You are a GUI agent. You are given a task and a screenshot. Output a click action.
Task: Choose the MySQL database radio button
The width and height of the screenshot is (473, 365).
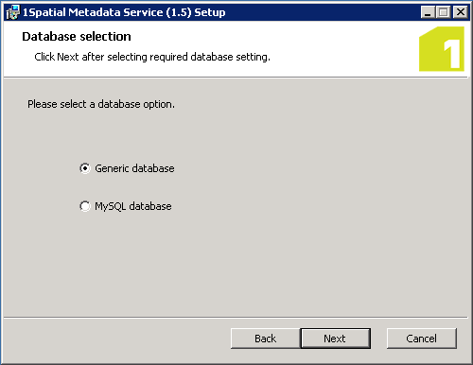(85, 206)
